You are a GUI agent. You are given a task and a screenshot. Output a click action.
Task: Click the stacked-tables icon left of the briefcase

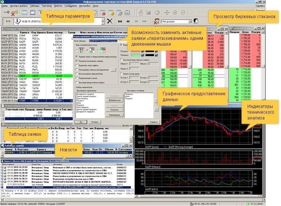(x=119, y=13)
